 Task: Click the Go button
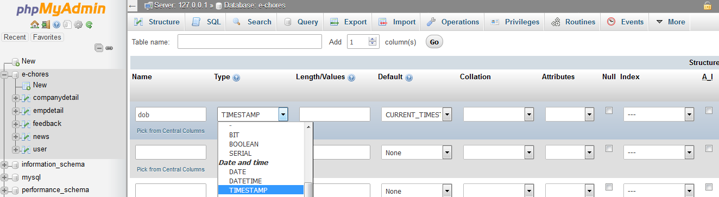click(434, 42)
